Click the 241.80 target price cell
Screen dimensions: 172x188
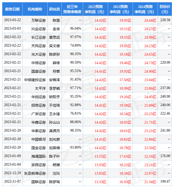click(165, 131)
